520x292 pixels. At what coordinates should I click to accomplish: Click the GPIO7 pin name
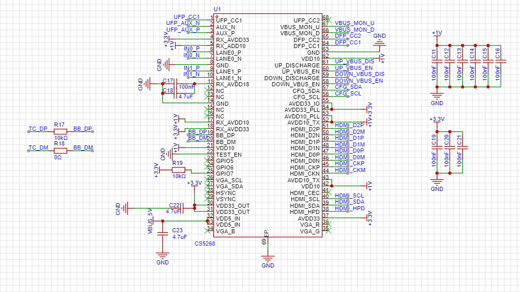pyautogui.click(x=225, y=174)
